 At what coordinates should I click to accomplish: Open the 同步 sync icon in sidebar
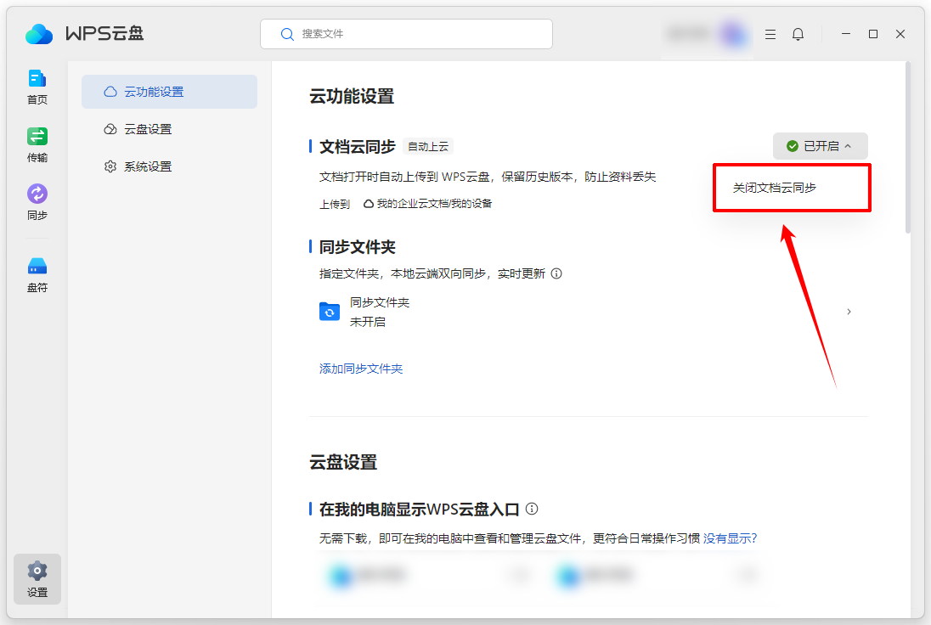pyautogui.click(x=37, y=202)
